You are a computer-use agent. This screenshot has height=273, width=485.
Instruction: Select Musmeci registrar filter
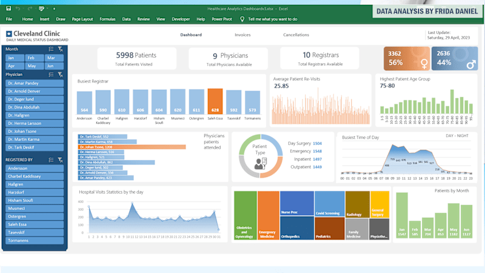(x=35, y=209)
